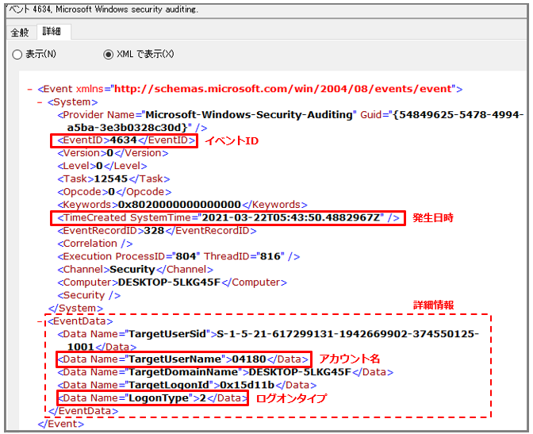Collapse the Event root XML node
Viewport: 533px width, 434px height.
click(x=30, y=89)
